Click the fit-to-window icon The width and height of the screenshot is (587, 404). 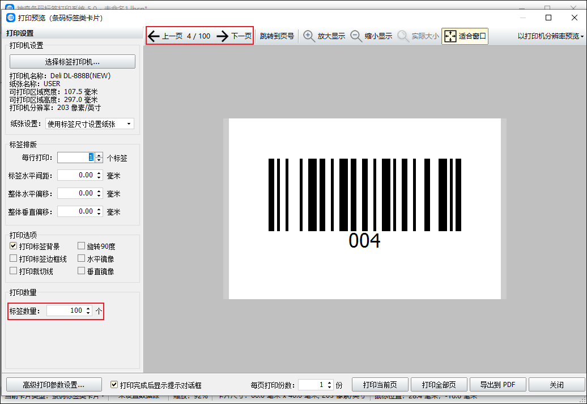(450, 36)
